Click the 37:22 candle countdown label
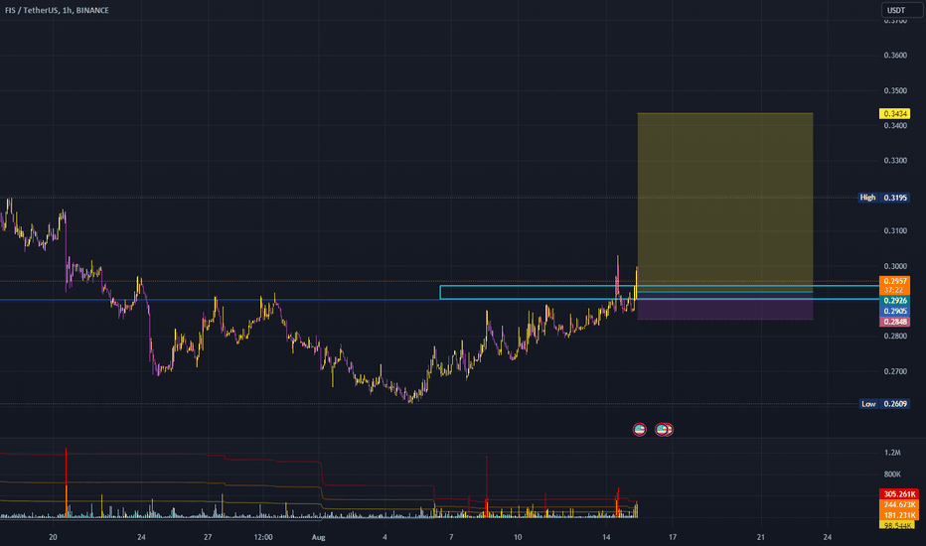 (894, 291)
